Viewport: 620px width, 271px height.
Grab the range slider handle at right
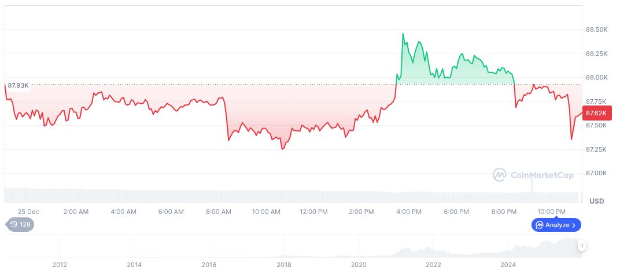point(581,246)
